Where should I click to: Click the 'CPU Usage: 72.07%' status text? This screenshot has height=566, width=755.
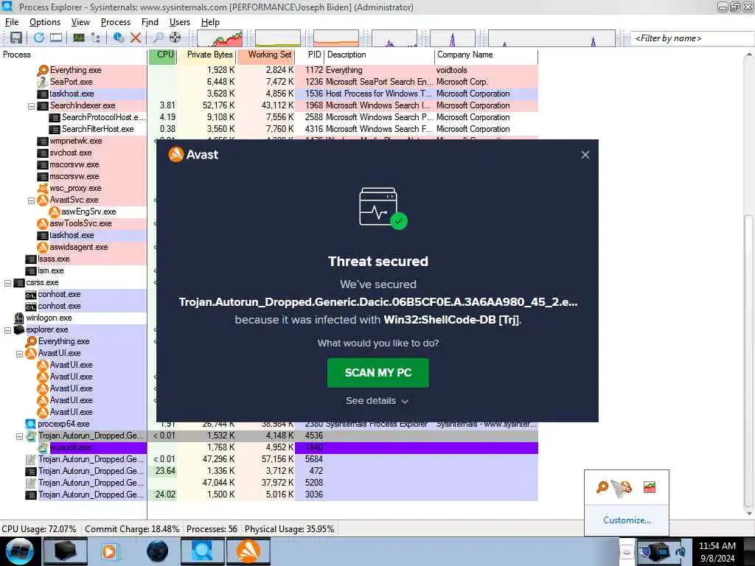[x=39, y=529]
